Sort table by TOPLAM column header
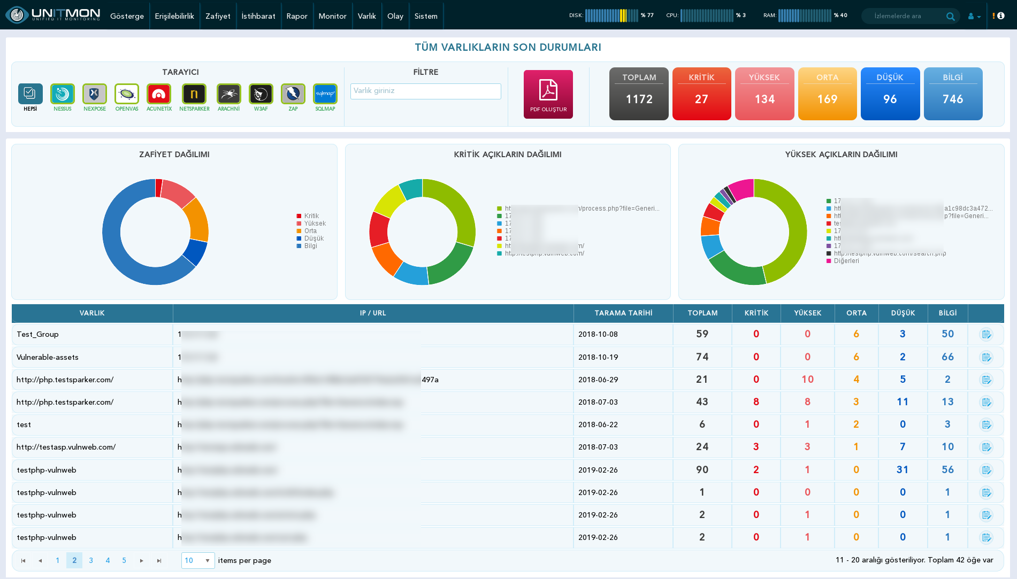Viewport: 1017px width, 579px height. click(702, 313)
